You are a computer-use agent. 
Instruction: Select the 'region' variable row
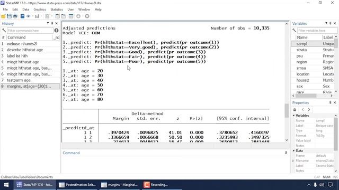[313, 62]
